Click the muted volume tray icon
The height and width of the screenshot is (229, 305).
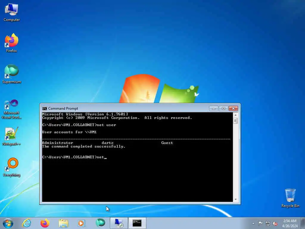pos(275,224)
